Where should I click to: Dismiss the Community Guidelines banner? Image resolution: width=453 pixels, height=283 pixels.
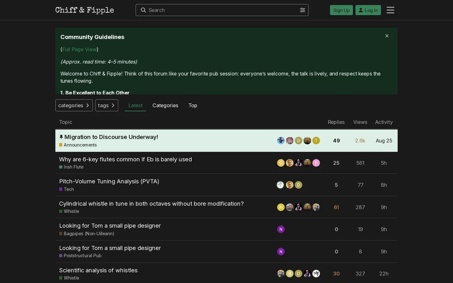tap(387, 36)
